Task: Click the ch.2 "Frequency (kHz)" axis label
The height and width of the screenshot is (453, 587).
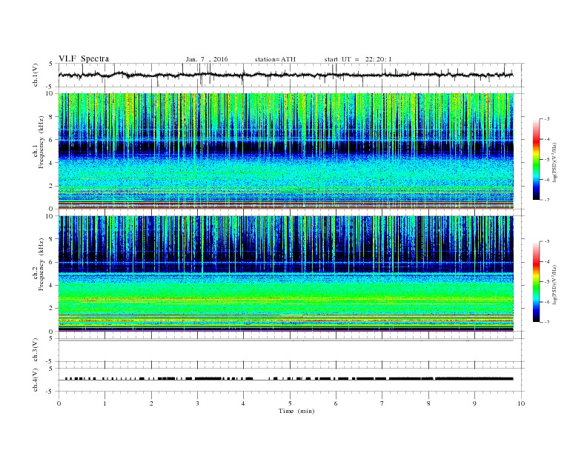Action: coord(41,264)
